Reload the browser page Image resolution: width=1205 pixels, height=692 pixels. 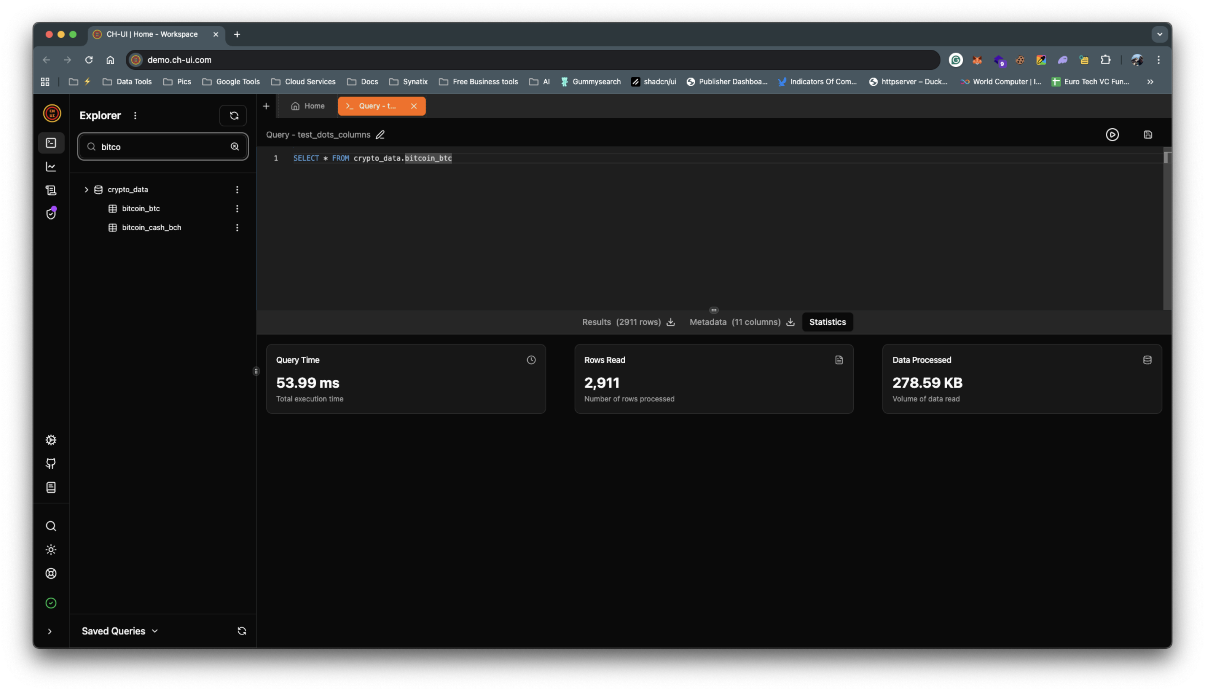coord(89,60)
